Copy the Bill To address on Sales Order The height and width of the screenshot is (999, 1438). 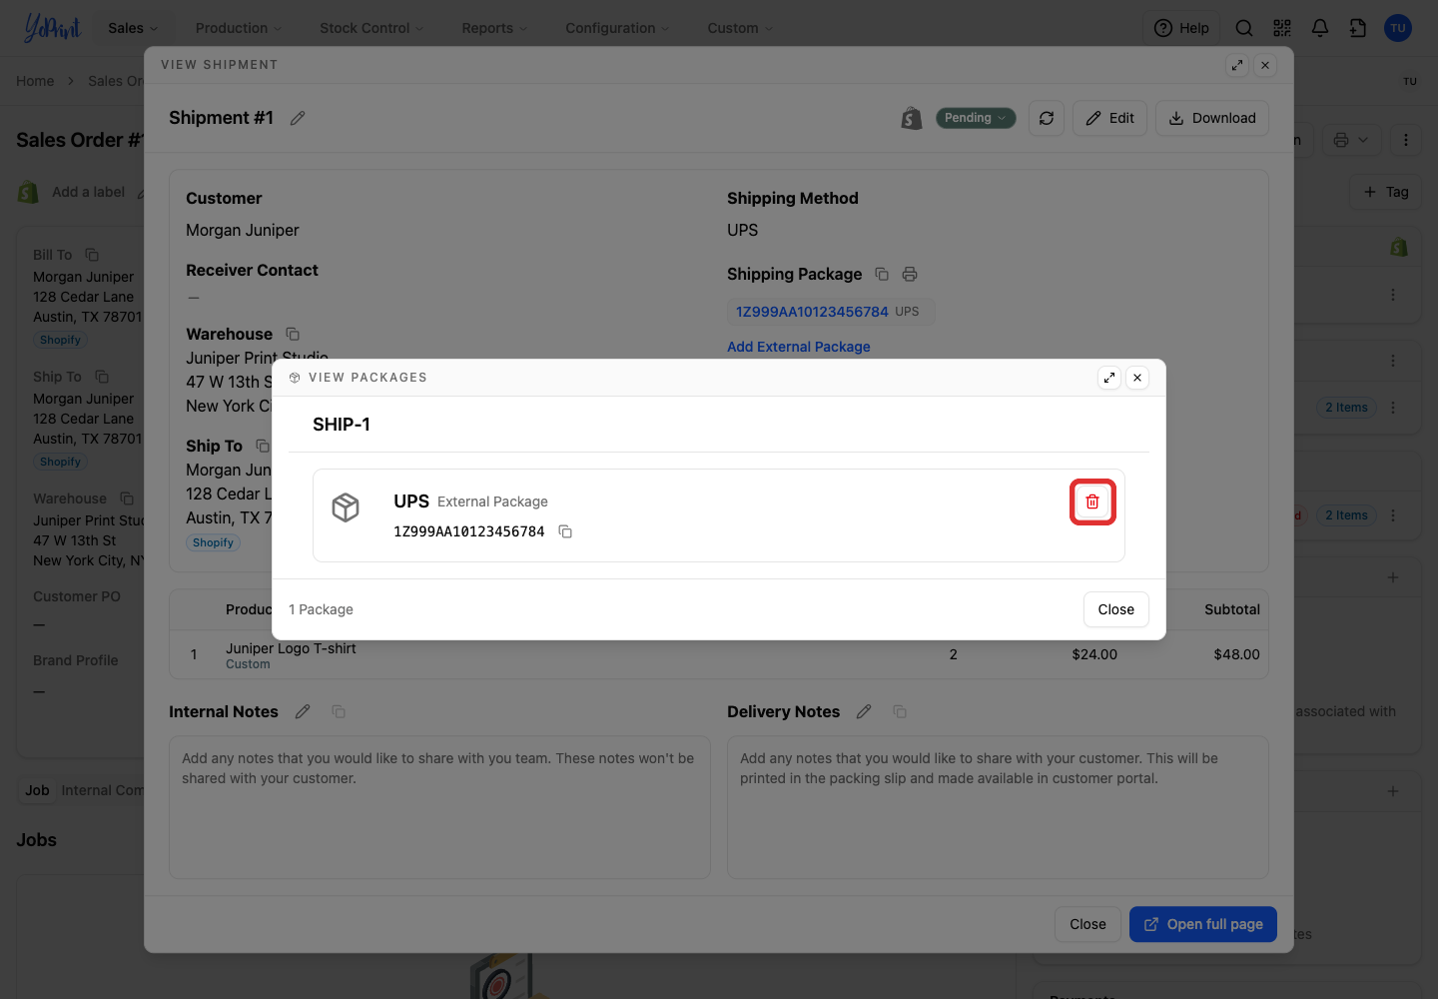92,255
